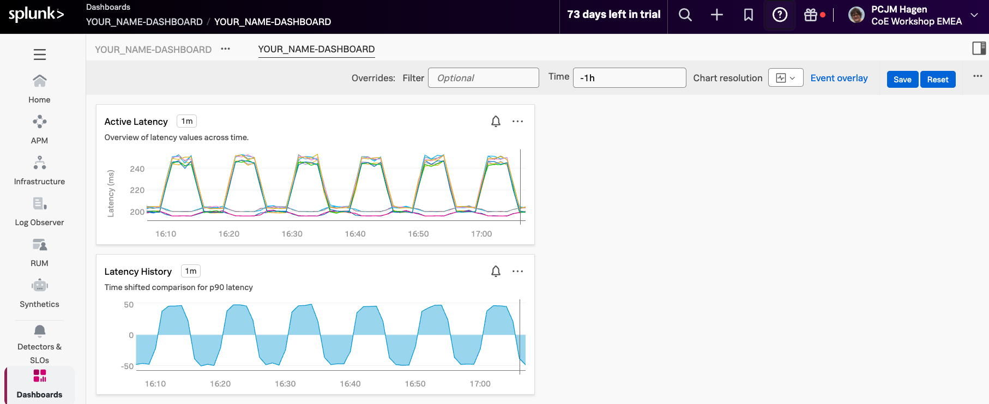Open the Dashboards breadcrumb link
The image size is (989, 404).
coord(108,7)
